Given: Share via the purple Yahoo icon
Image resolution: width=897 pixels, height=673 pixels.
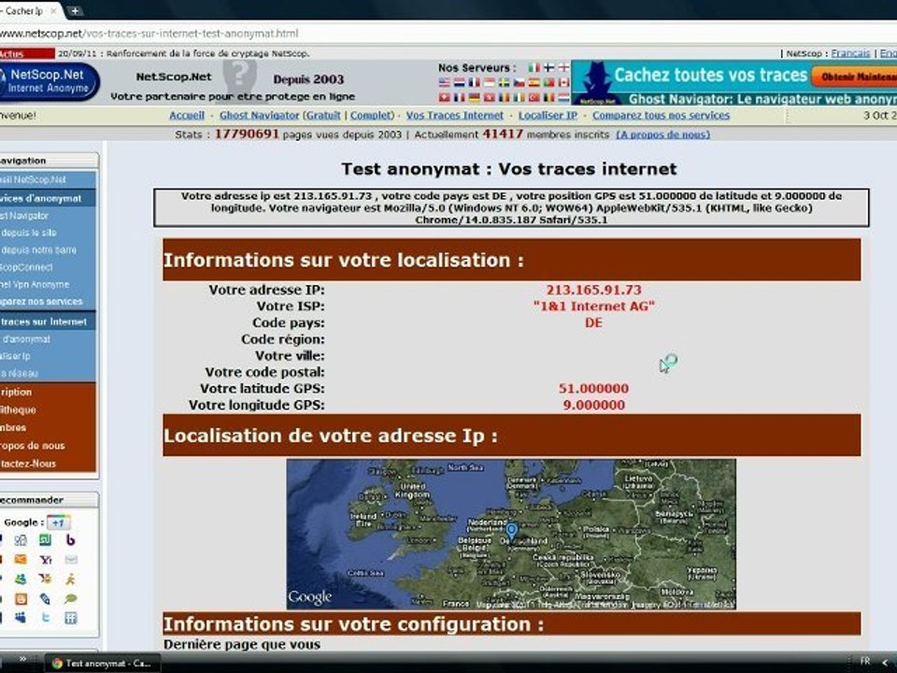Looking at the screenshot, I should pos(46,560).
